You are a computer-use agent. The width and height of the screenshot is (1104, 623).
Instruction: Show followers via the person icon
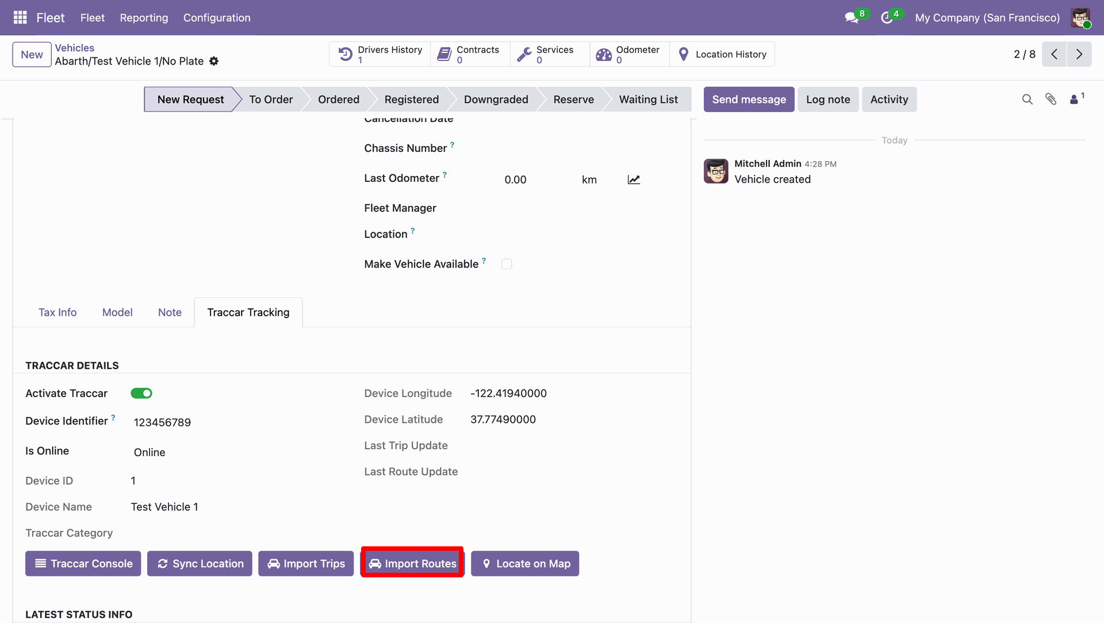pos(1074,100)
